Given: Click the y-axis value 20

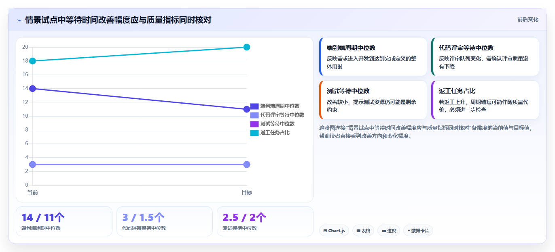Looking at the screenshot, I should click(x=25, y=47).
